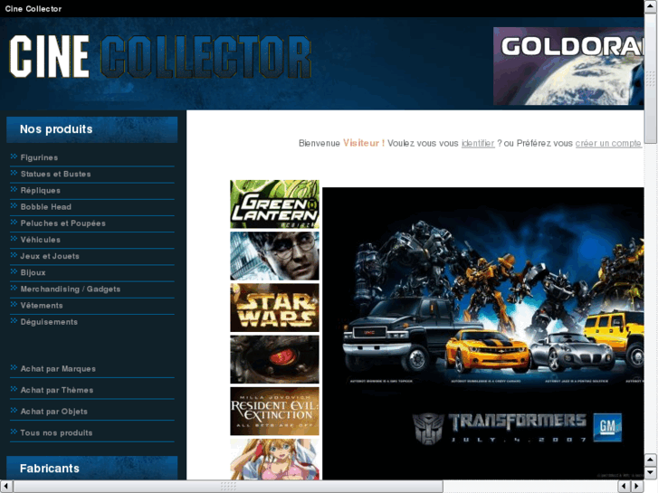658x493 pixels.
Task: Choose Achat par Objets
Action: coord(53,412)
